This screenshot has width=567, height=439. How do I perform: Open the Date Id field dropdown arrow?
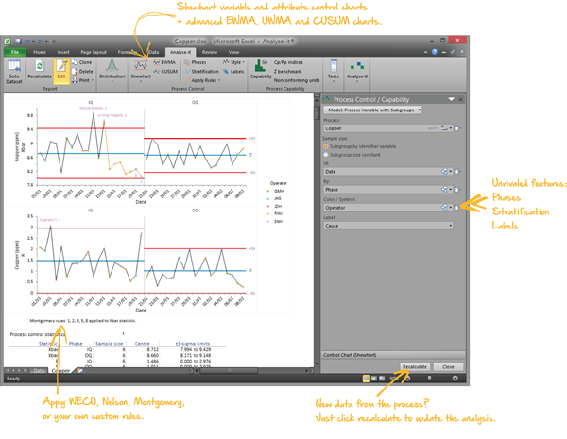(x=451, y=171)
